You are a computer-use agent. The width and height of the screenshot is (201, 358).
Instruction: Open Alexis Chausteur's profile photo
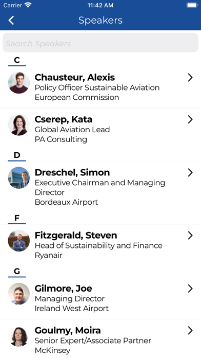pos(18,83)
